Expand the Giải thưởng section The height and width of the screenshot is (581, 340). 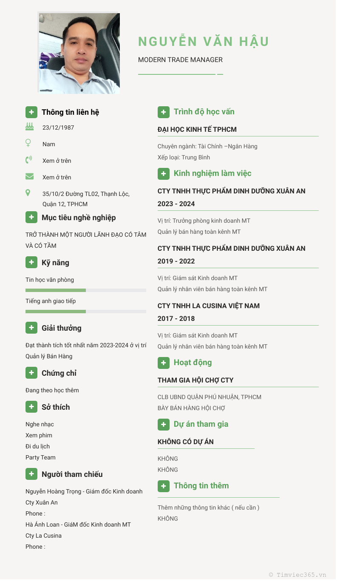(31, 328)
